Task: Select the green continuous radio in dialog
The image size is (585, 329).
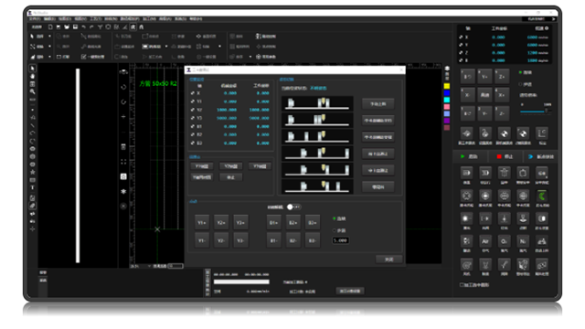Action: click(334, 218)
